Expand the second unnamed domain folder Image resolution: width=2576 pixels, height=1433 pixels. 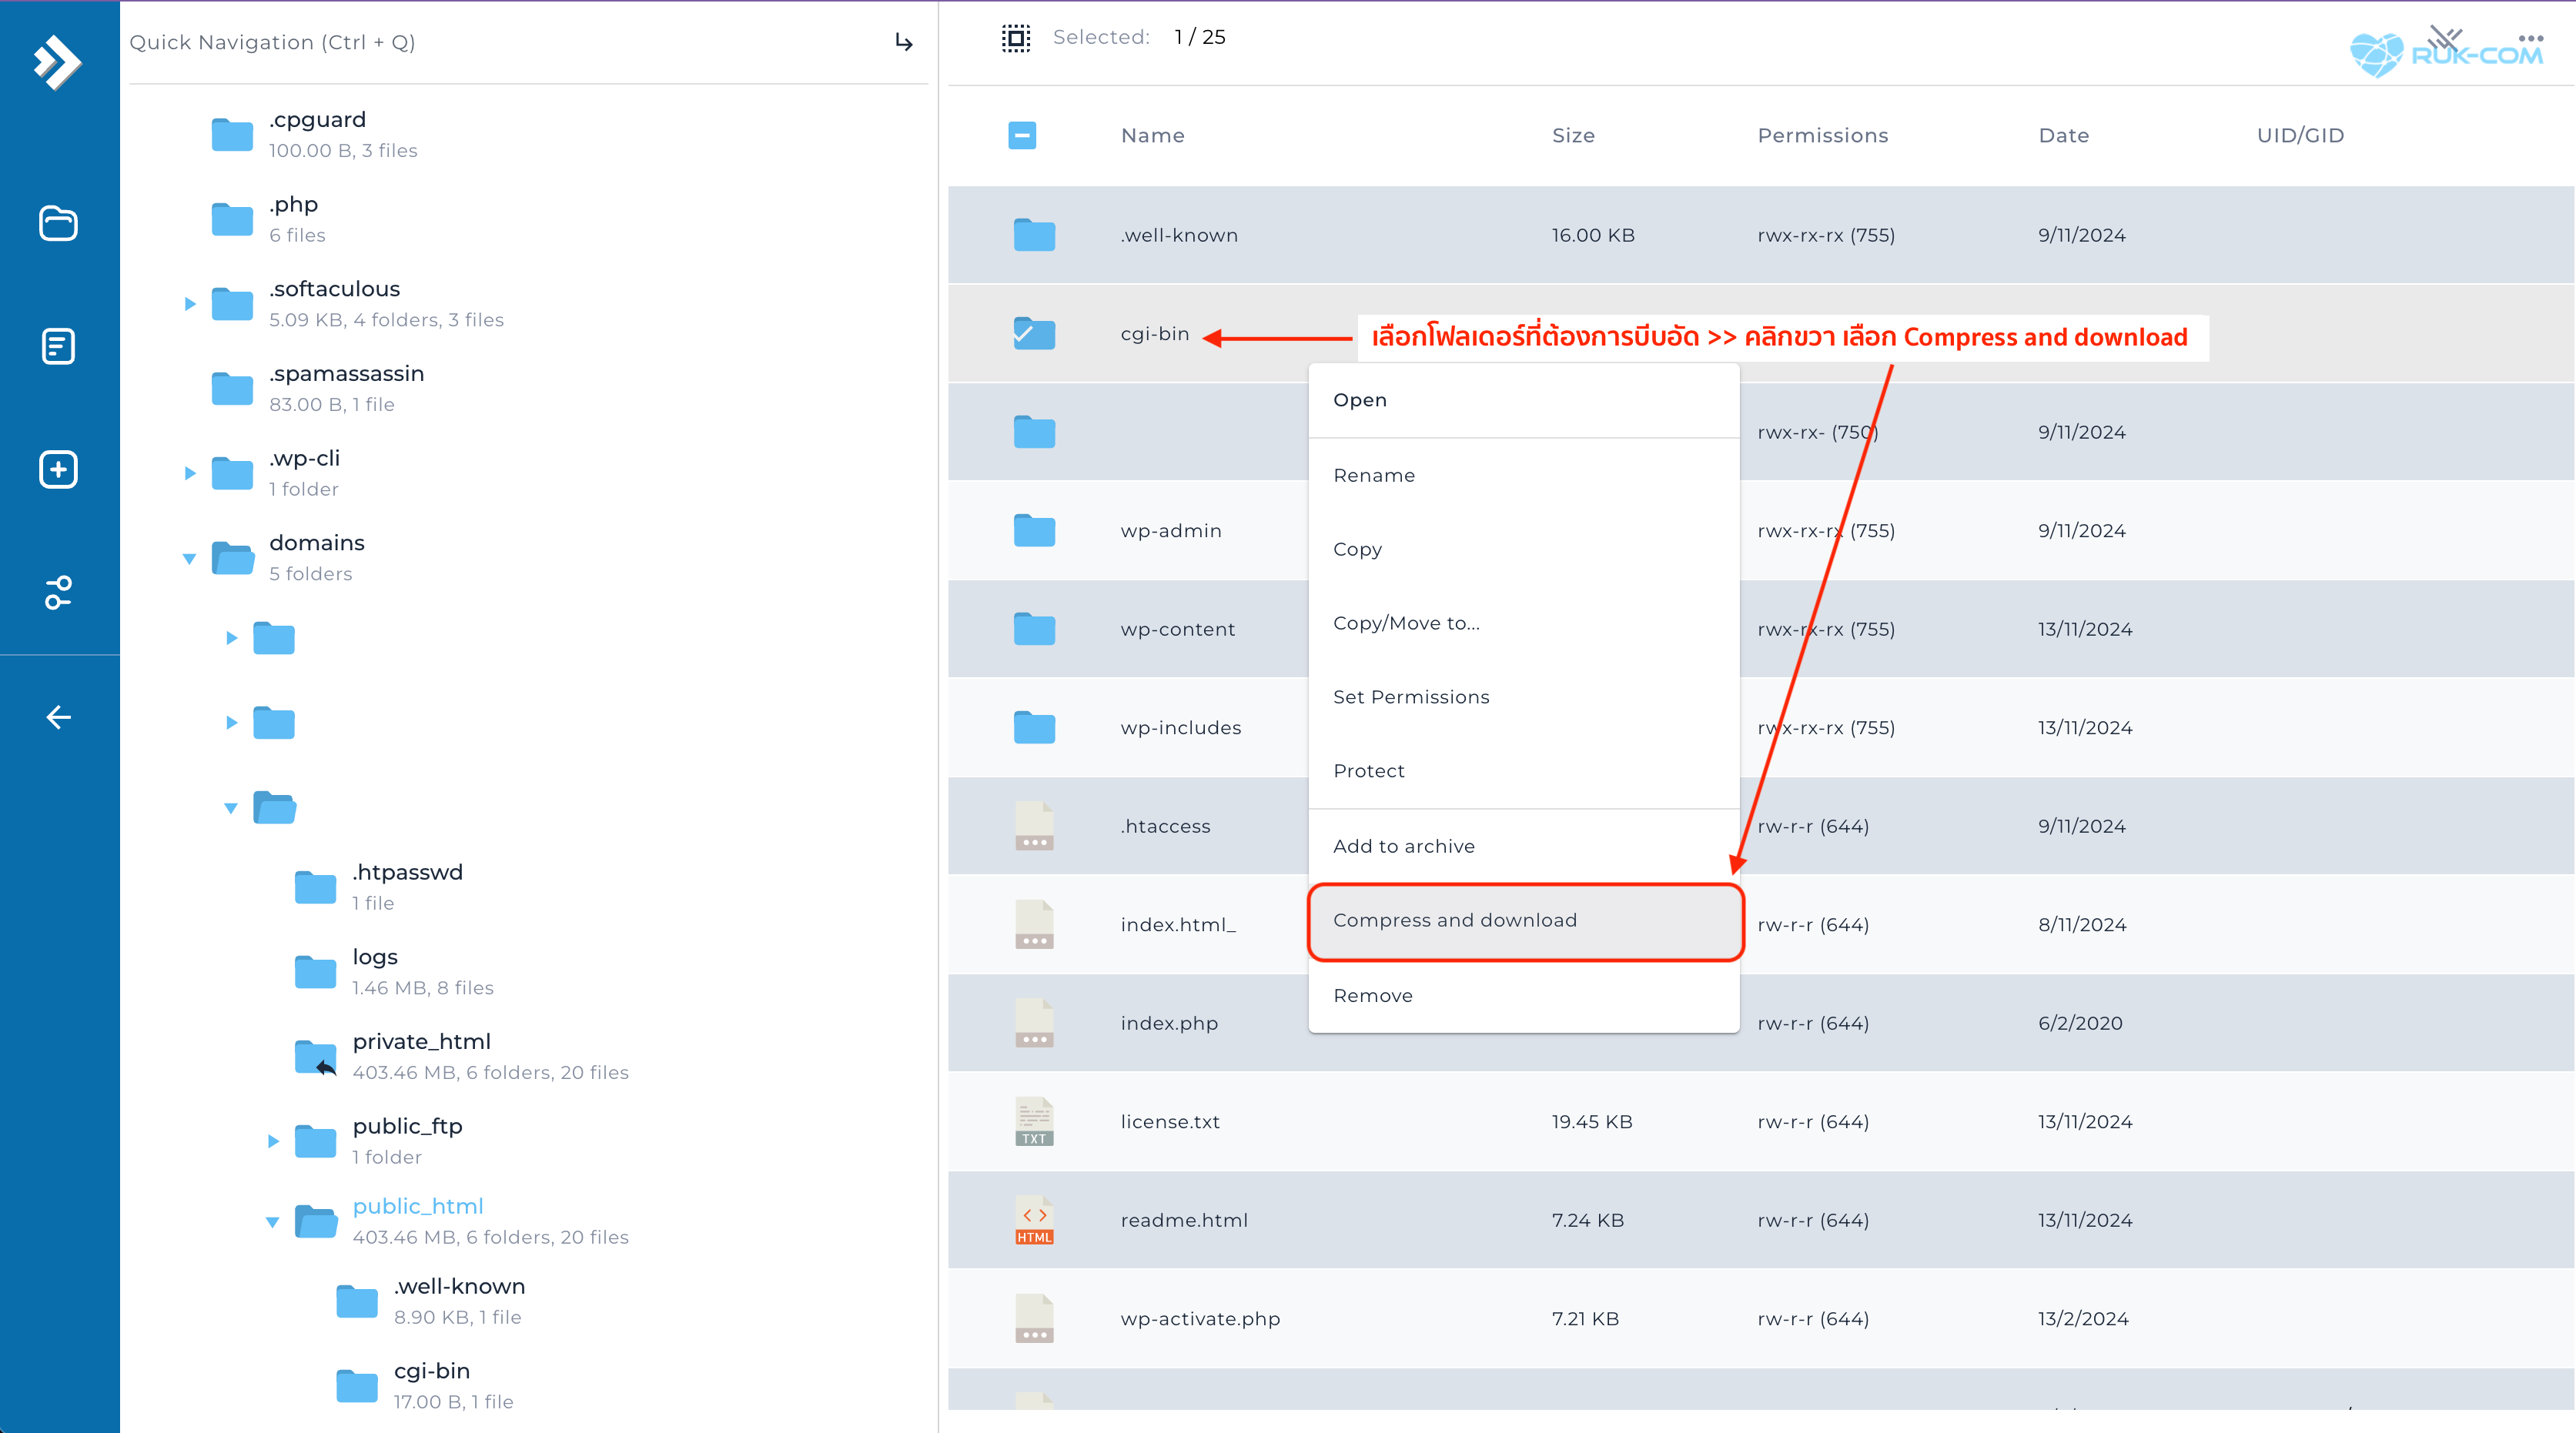pos(232,723)
